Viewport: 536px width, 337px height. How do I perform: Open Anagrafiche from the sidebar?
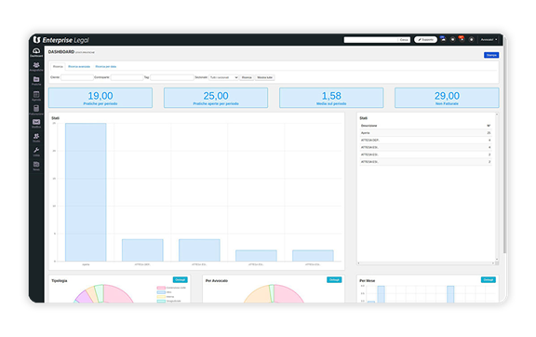pyautogui.click(x=36, y=66)
